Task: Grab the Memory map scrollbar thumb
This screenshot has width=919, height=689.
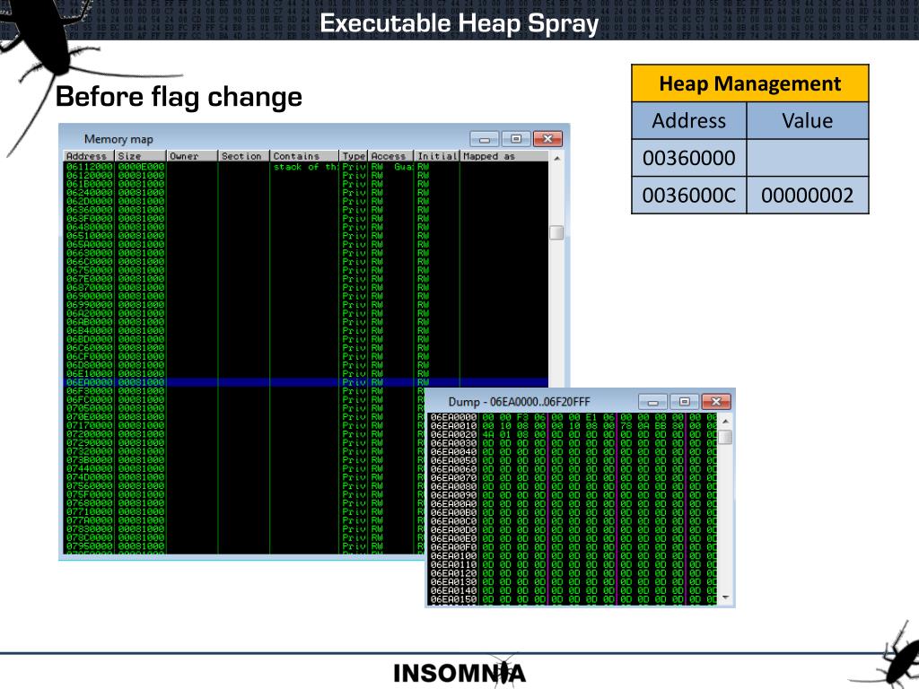Action: [x=556, y=232]
